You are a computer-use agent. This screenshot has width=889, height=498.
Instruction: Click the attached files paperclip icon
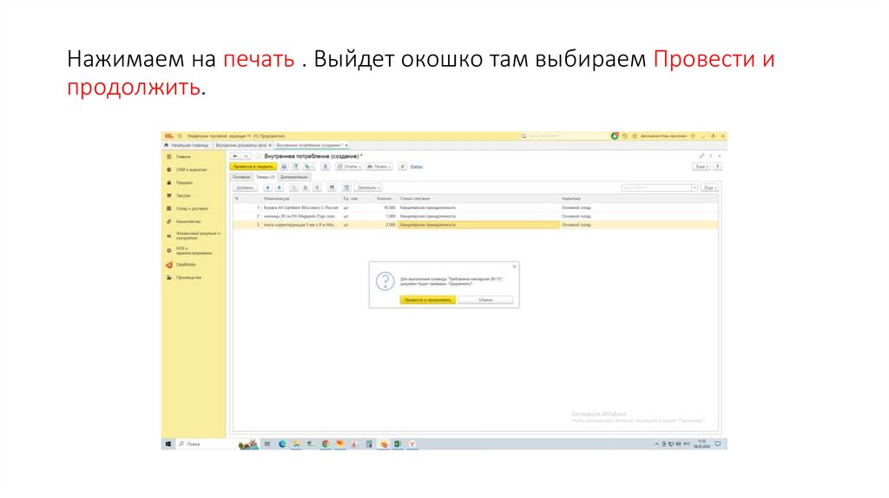tap(403, 167)
